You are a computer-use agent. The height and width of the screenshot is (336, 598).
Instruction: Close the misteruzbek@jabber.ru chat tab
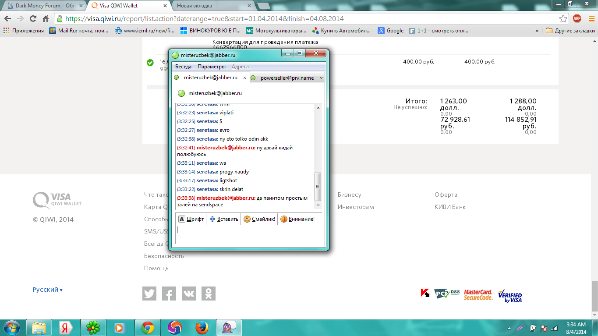[244, 78]
